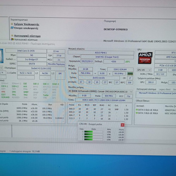Click green status icon for SATA 6 Gb/s
Screen dimensions: 176x176
[x=137, y=110]
